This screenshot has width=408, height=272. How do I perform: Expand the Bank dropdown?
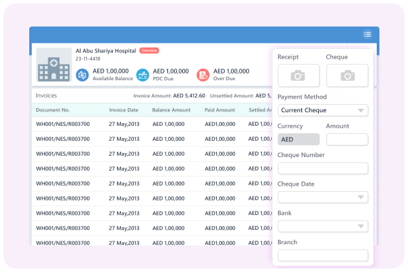(x=323, y=226)
